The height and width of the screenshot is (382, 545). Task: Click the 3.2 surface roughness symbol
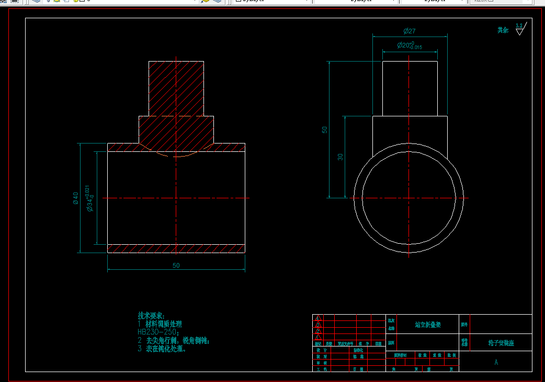pos(520,29)
